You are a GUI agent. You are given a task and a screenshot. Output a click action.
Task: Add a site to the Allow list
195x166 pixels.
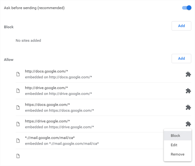coord(181,58)
